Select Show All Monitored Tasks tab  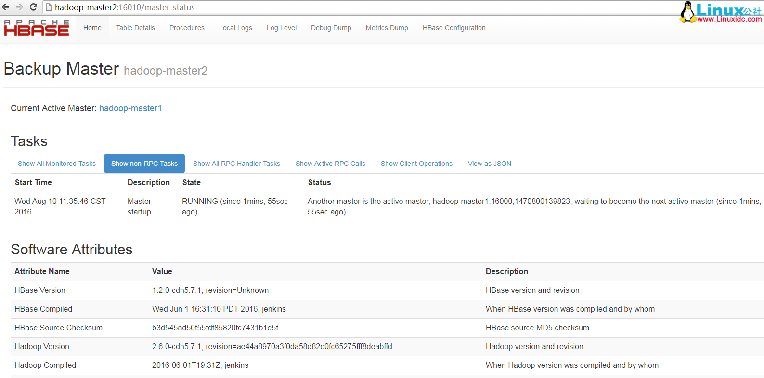click(57, 164)
